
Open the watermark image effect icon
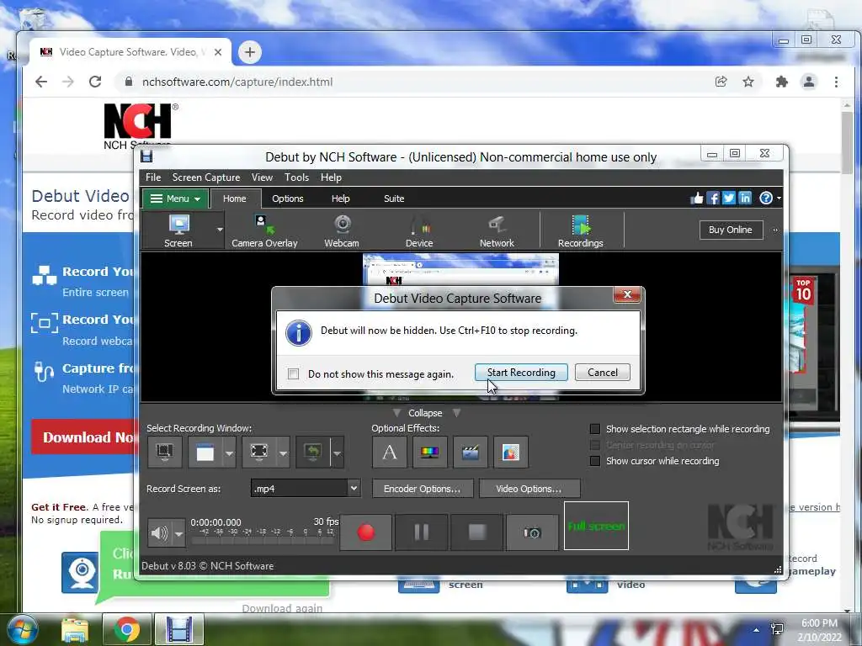pyautogui.click(x=511, y=452)
